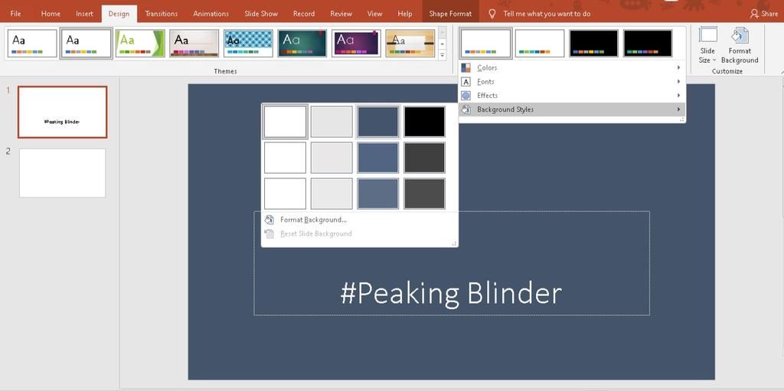
Task: Click the Format Background paint bucket icon
Action: pyautogui.click(x=269, y=220)
